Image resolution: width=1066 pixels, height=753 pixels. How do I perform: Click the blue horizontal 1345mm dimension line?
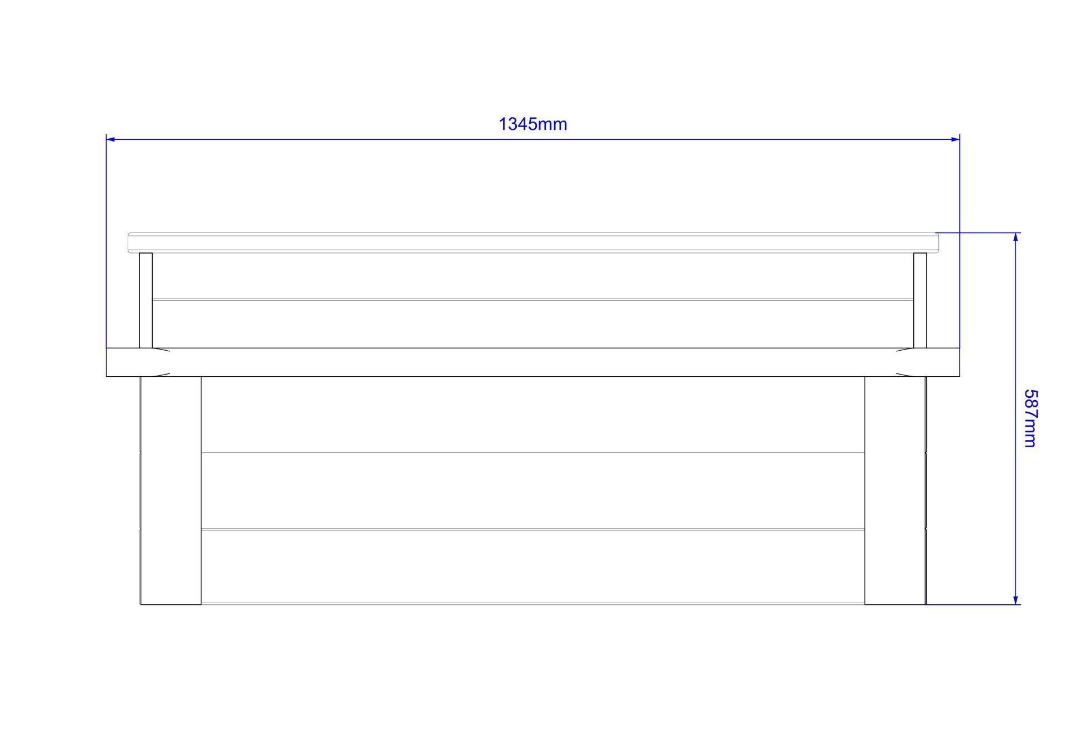(533, 139)
